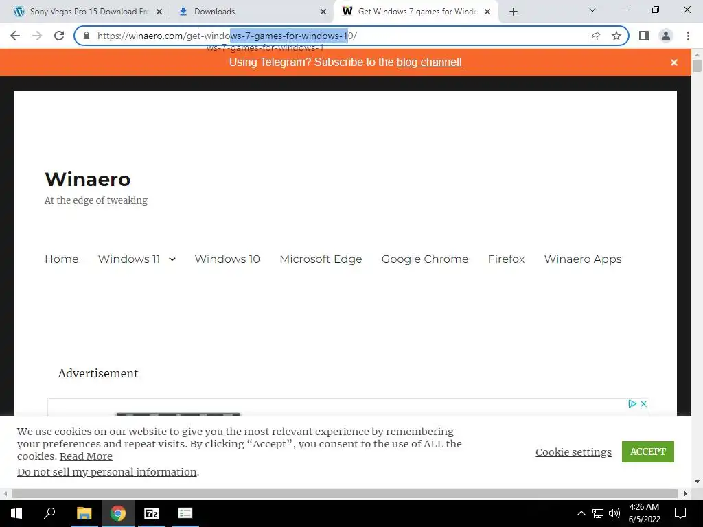The image size is (703, 527).
Task: Open the Windows 10 menu item
Action: 227,259
